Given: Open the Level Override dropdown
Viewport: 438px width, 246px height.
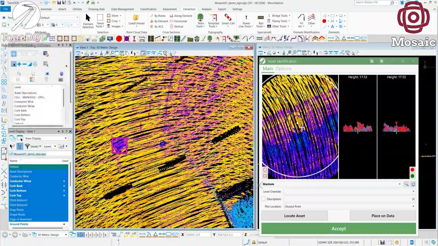Looking at the screenshot, I should (413, 192).
